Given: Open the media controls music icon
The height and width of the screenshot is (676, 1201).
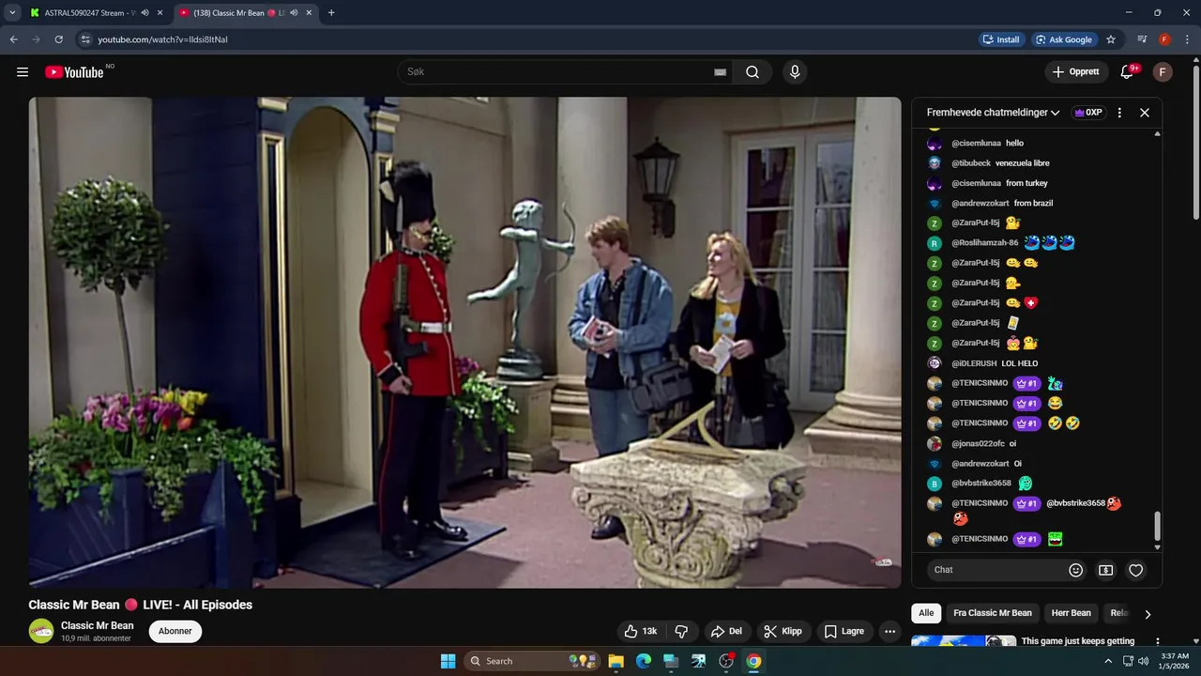Looking at the screenshot, I should [x=1142, y=39].
